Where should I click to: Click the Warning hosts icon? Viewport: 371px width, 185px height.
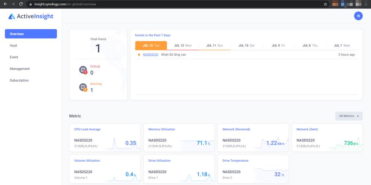click(x=83, y=87)
